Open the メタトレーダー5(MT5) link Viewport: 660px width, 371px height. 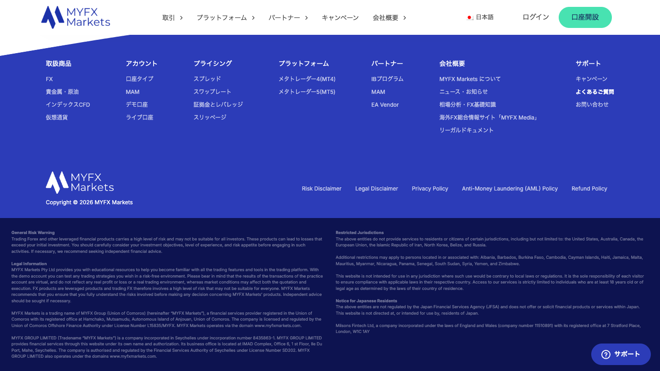(x=307, y=92)
